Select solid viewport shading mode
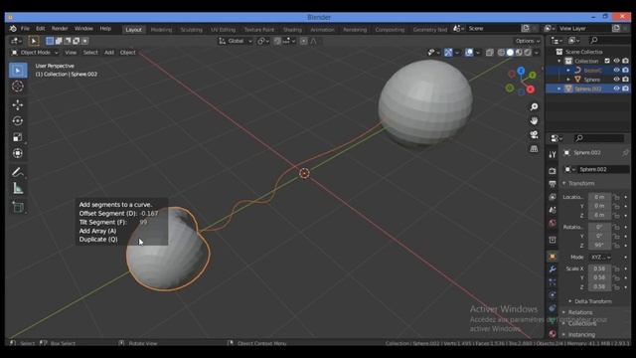The width and height of the screenshot is (636, 358). pyautogui.click(x=510, y=53)
